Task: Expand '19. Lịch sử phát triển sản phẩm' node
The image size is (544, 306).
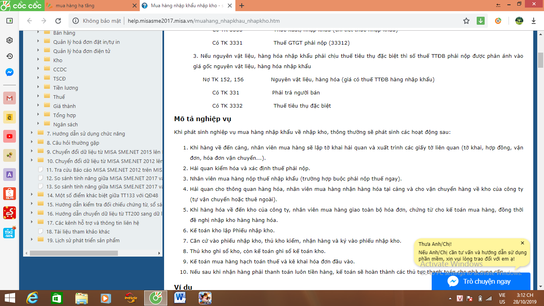Action: point(32,240)
